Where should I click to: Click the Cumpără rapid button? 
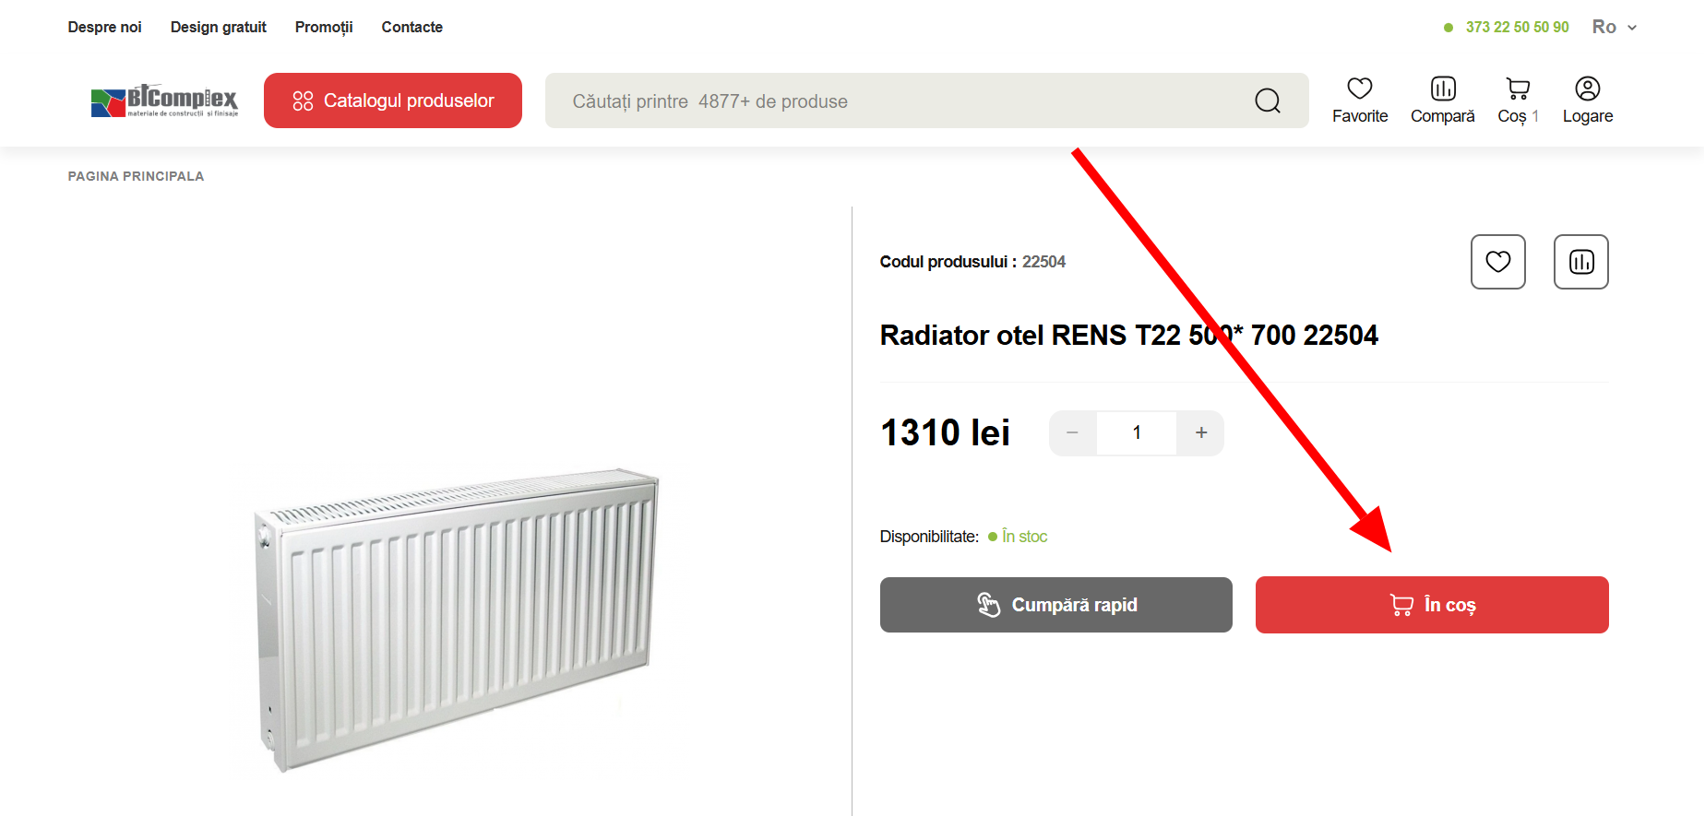(x=1055, y=605)
